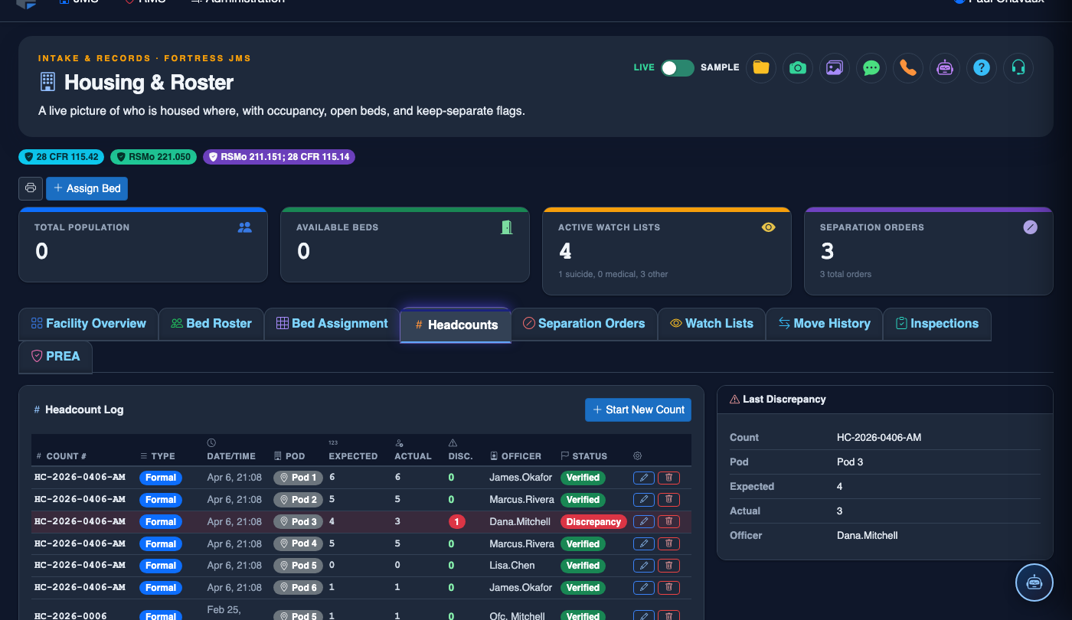Open the PREA tab
Image resolution: width=1072 pixels, height=620 pixels.
click(56, 357)
